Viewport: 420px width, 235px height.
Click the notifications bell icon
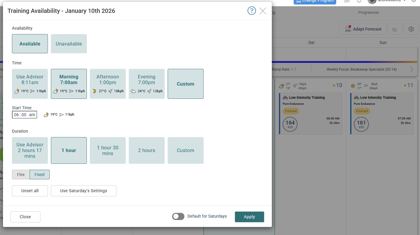click(x=359, y=1)
